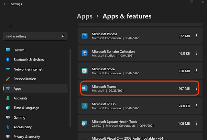Click the Microsoft To Do app icon

coord(84,106)
